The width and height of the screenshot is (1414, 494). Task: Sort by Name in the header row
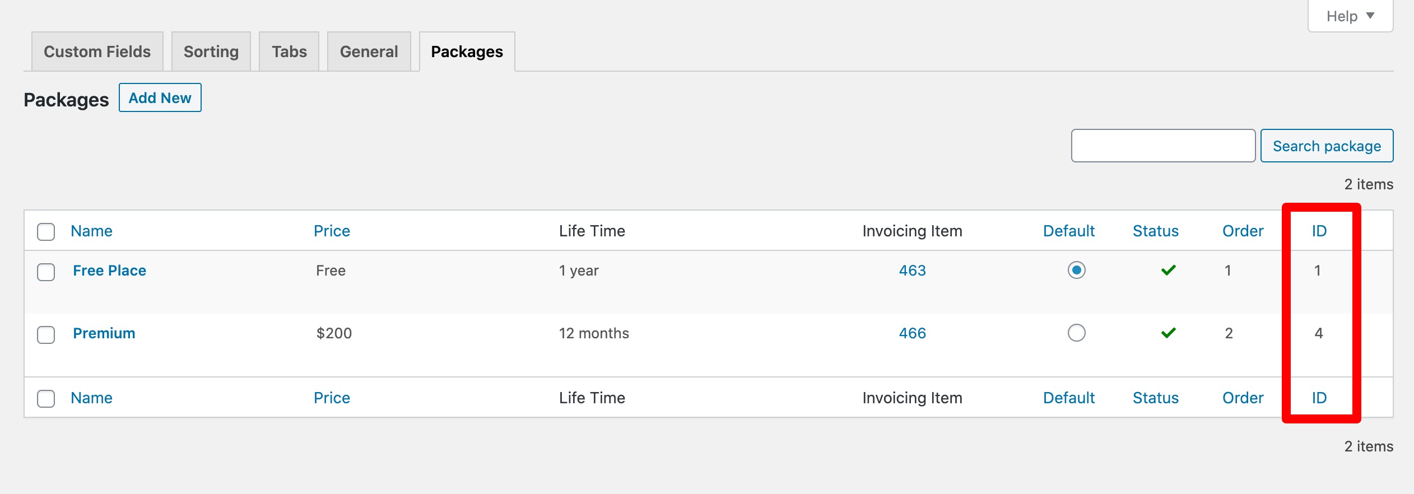(x=91, y=231)
